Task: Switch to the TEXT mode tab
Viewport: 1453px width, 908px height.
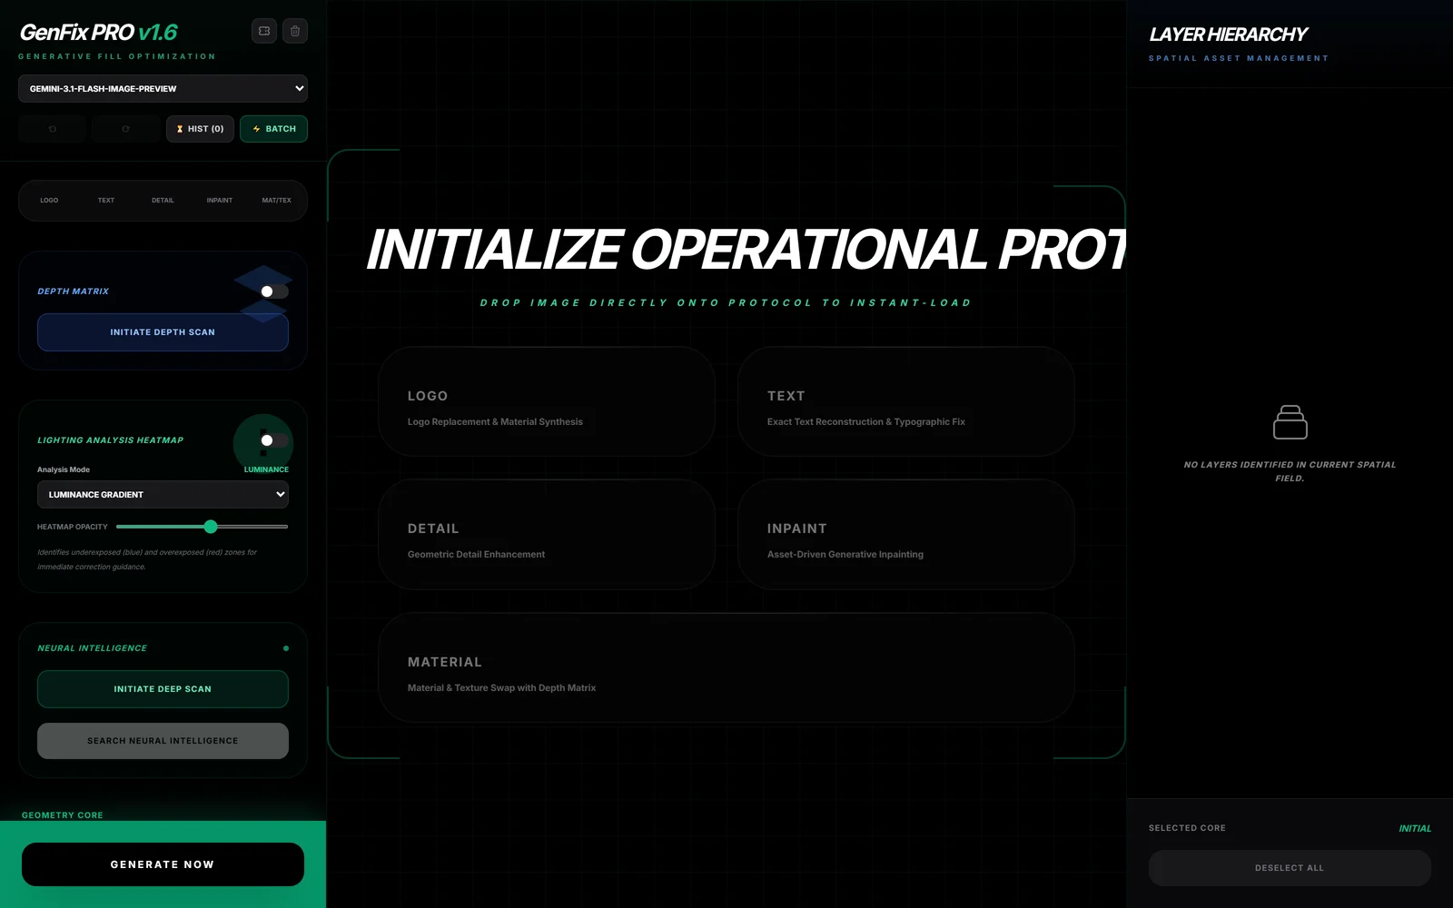Action: click(106, 201)
